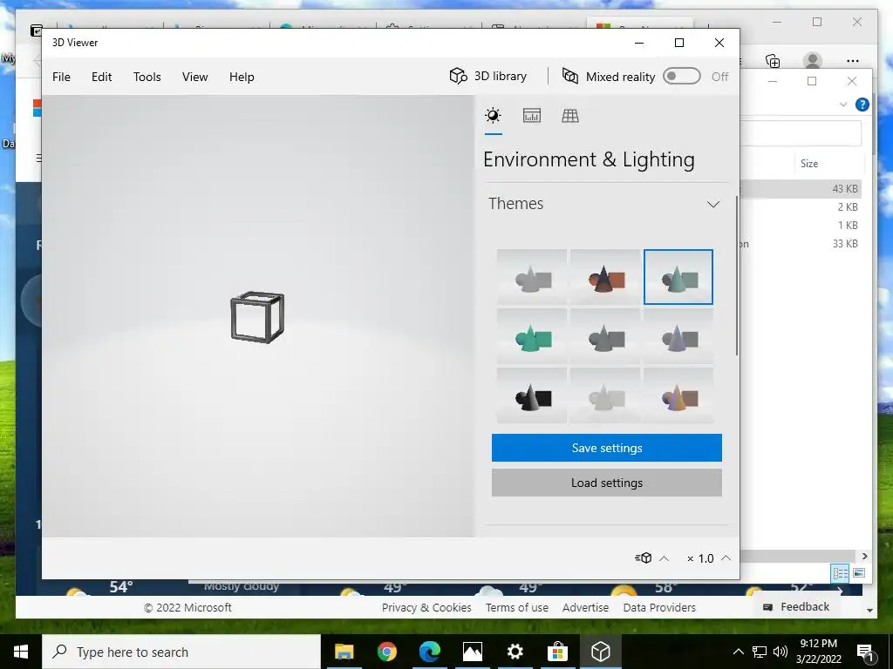This screenshot has height=669, width=893.
Task: Expand the animations menu chevron
Action: click(x=664, y=558)
